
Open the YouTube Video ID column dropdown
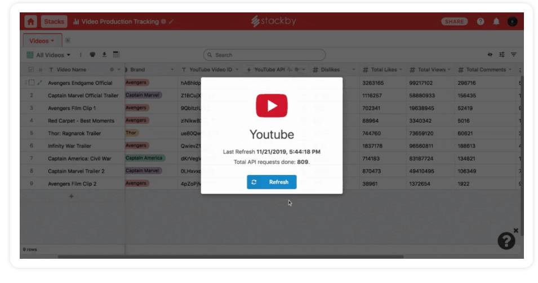[x=237, y=70]
